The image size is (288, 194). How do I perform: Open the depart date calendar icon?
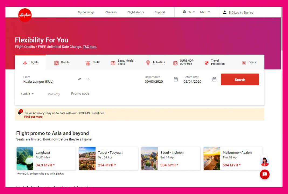(176, 79)
